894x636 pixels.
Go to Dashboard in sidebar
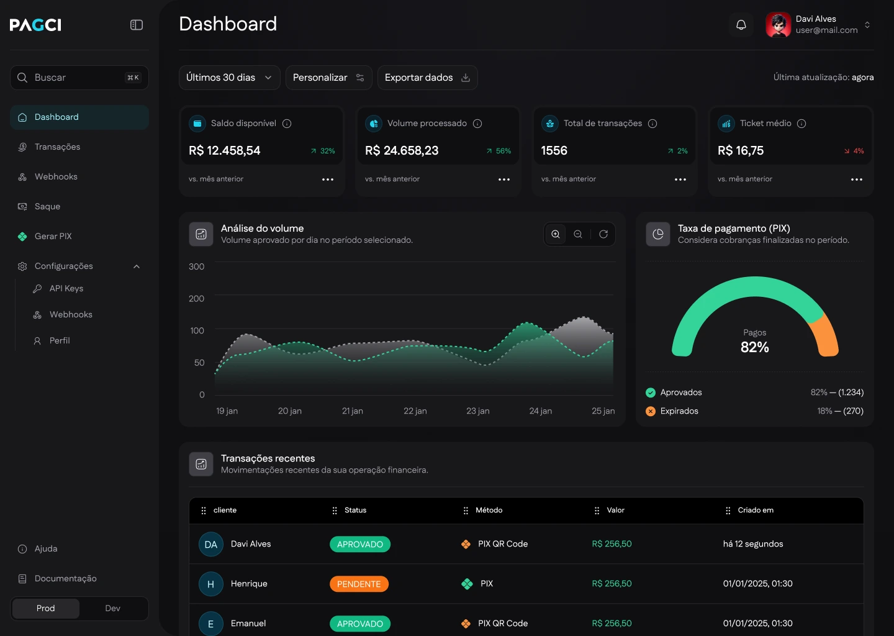[79, 117]
